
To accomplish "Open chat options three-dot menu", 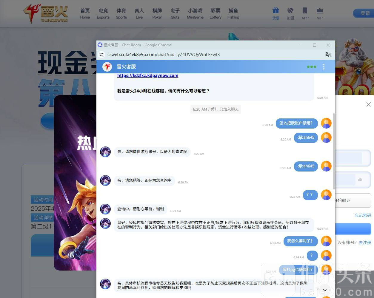I will coord(324,67).
